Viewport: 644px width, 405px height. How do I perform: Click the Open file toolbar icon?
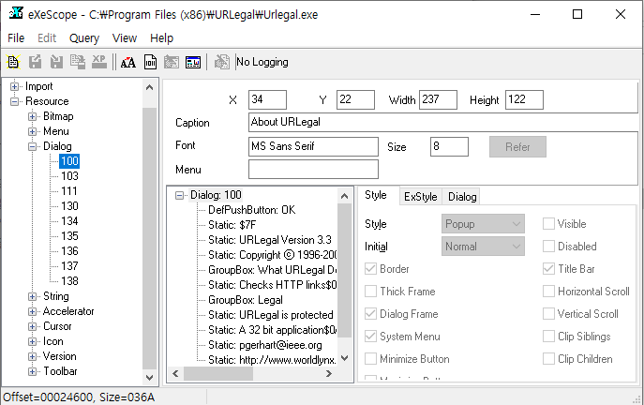point(13,62)
